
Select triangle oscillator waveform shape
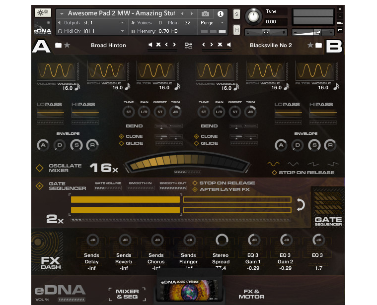[x=294, y=164]
